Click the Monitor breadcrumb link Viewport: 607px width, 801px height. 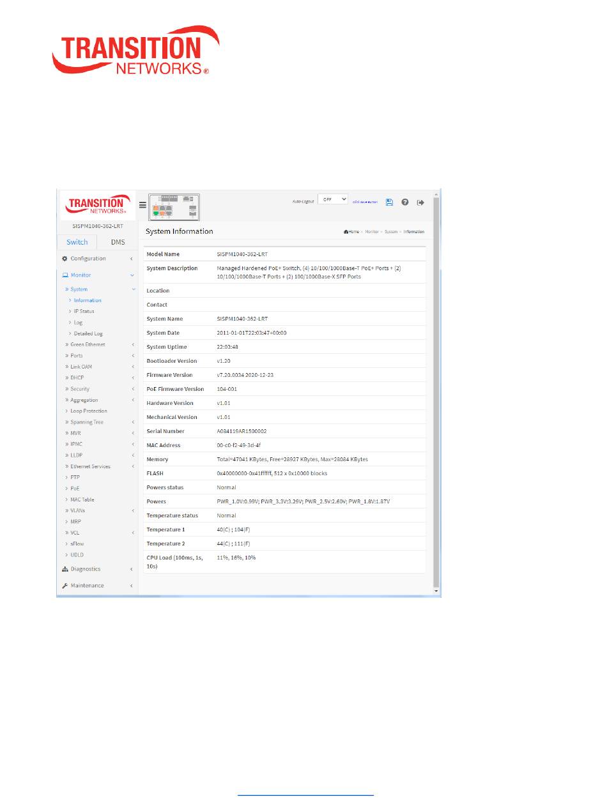[372, 232]
